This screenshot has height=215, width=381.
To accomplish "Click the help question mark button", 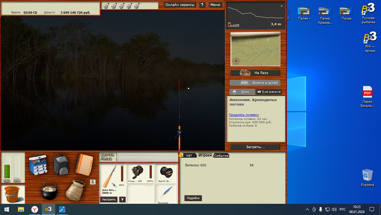I will point(202,5).
